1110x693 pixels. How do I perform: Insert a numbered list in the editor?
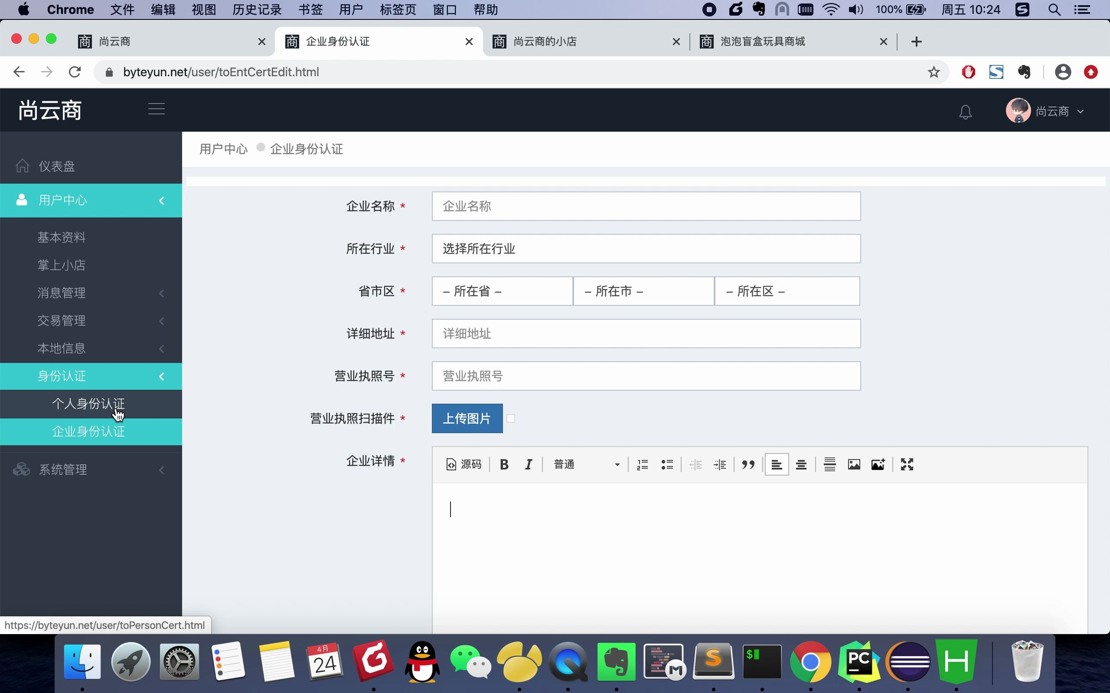642,464
